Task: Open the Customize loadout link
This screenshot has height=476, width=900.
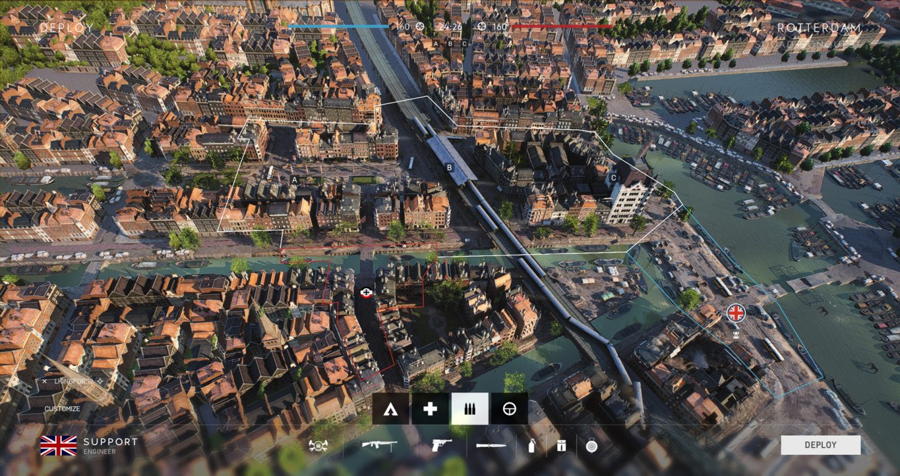Action: [62, 409]
